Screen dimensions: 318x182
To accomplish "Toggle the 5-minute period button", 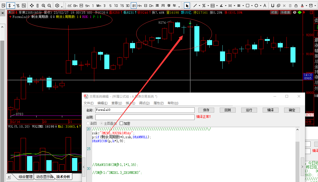I will 110,6.
